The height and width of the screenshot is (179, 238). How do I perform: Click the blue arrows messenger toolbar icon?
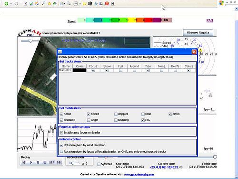click(x=96, y=3)
